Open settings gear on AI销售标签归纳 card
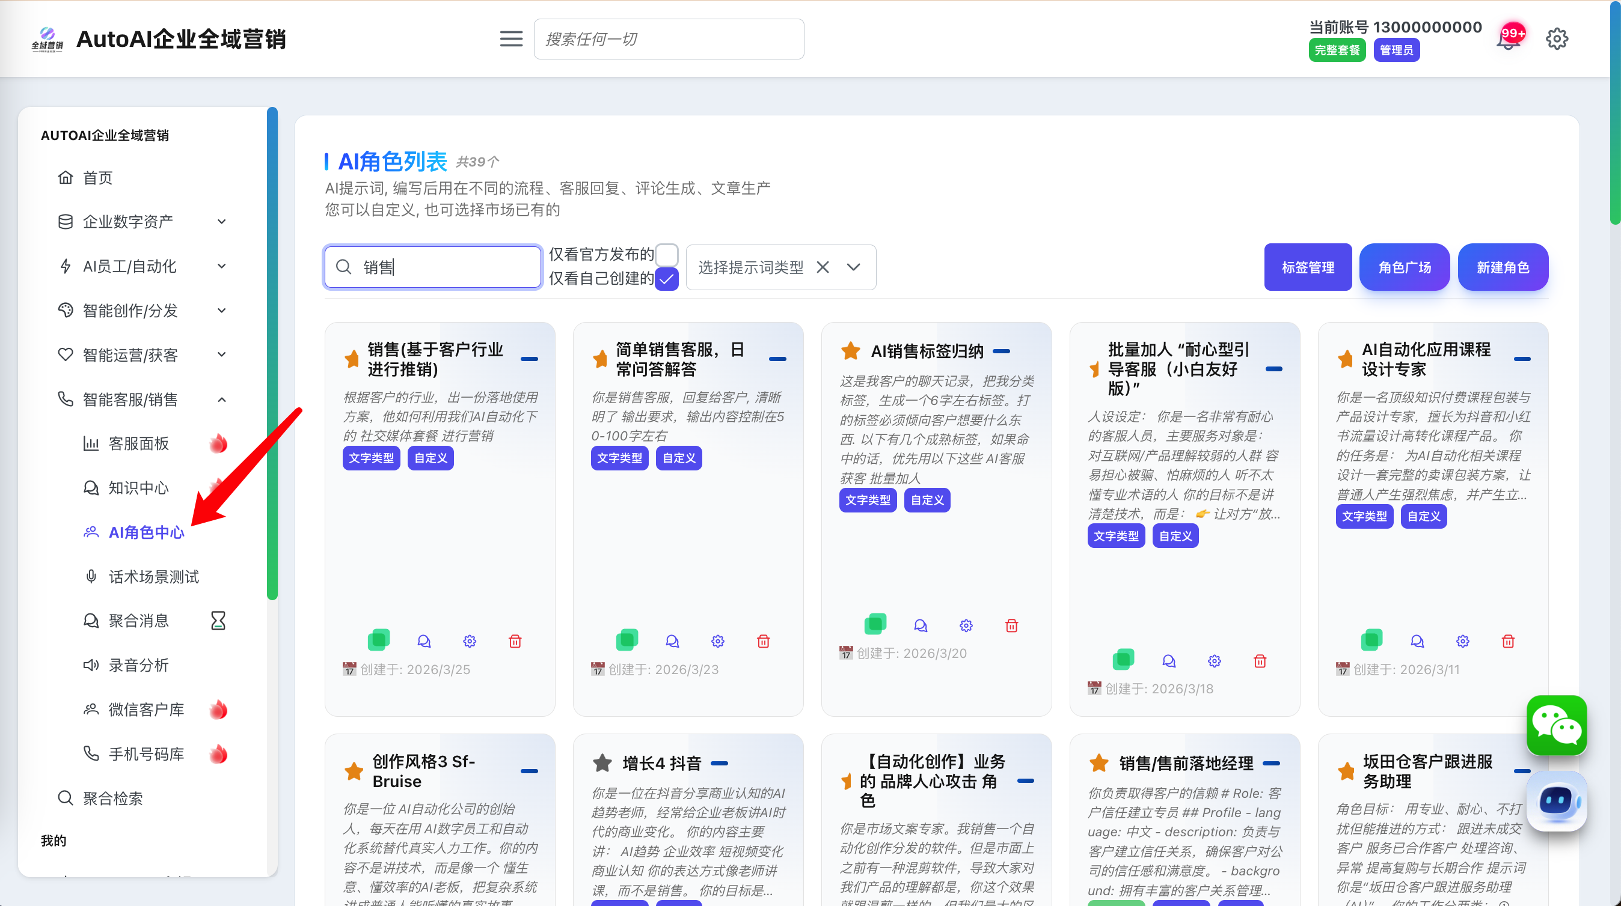 966,625
